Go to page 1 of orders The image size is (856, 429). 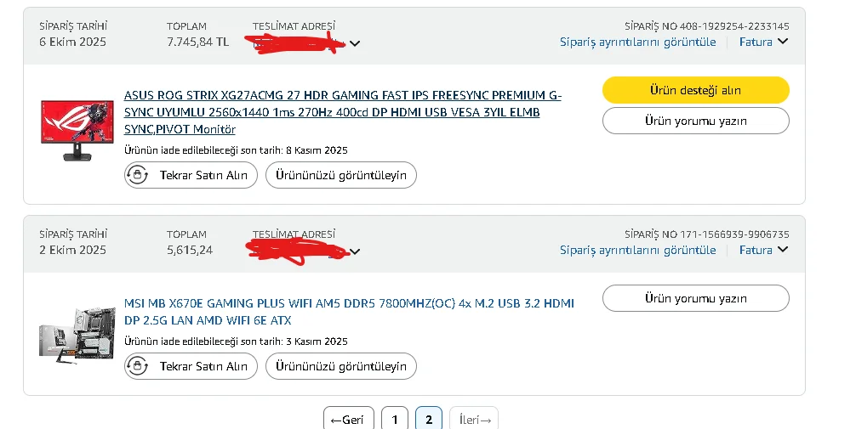point(394,420)
